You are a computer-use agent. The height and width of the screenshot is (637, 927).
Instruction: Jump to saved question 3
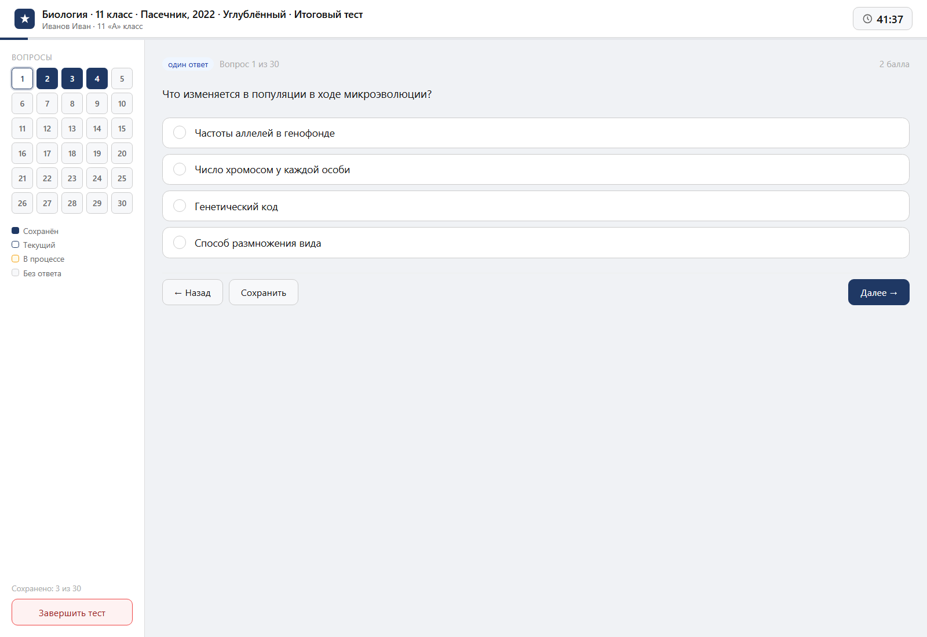(x=72, y=79)
